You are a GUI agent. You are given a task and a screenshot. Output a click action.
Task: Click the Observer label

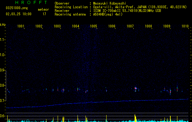[62, 3]
